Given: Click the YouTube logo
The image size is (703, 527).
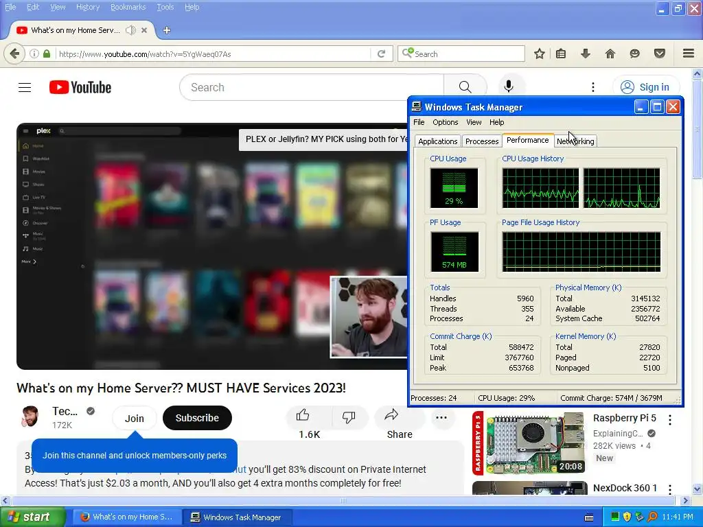Looking at the screenshot, I should [80, 87].
